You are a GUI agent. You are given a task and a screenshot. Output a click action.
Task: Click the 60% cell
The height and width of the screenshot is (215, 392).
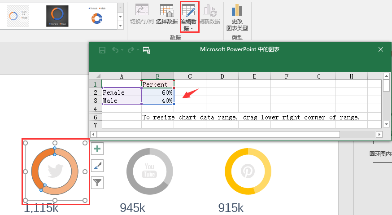coord(158,92)
